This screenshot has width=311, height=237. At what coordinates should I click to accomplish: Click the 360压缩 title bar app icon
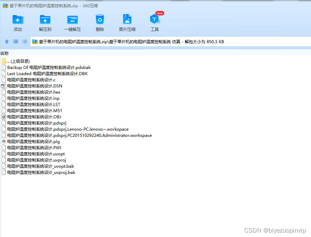(x=5, y=5)
